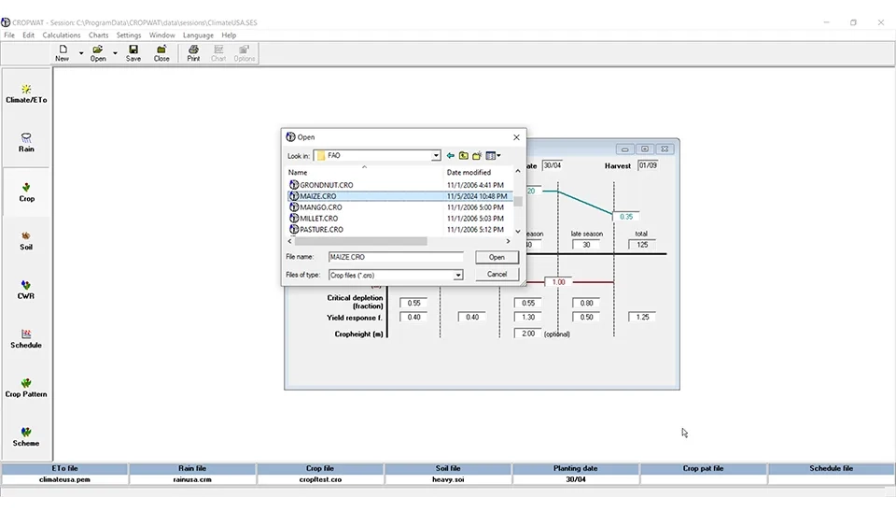Open the dropdown arrow beside New
The image size is (896, 512).
81,53
